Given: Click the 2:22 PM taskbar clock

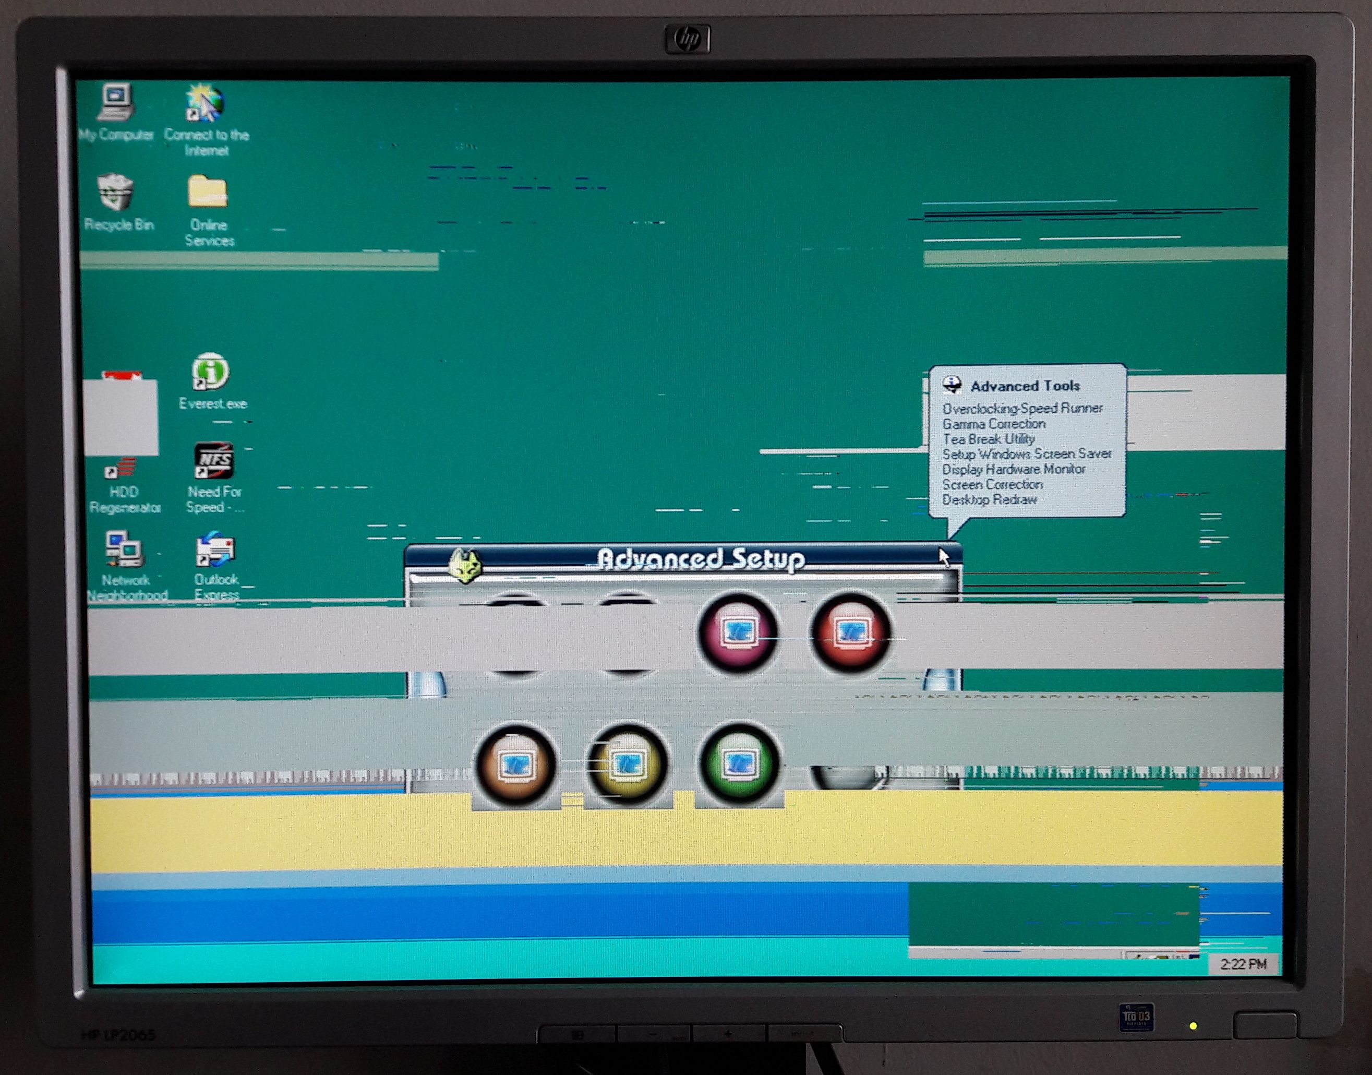Looking at the screenshot, I should point(1243,965).
